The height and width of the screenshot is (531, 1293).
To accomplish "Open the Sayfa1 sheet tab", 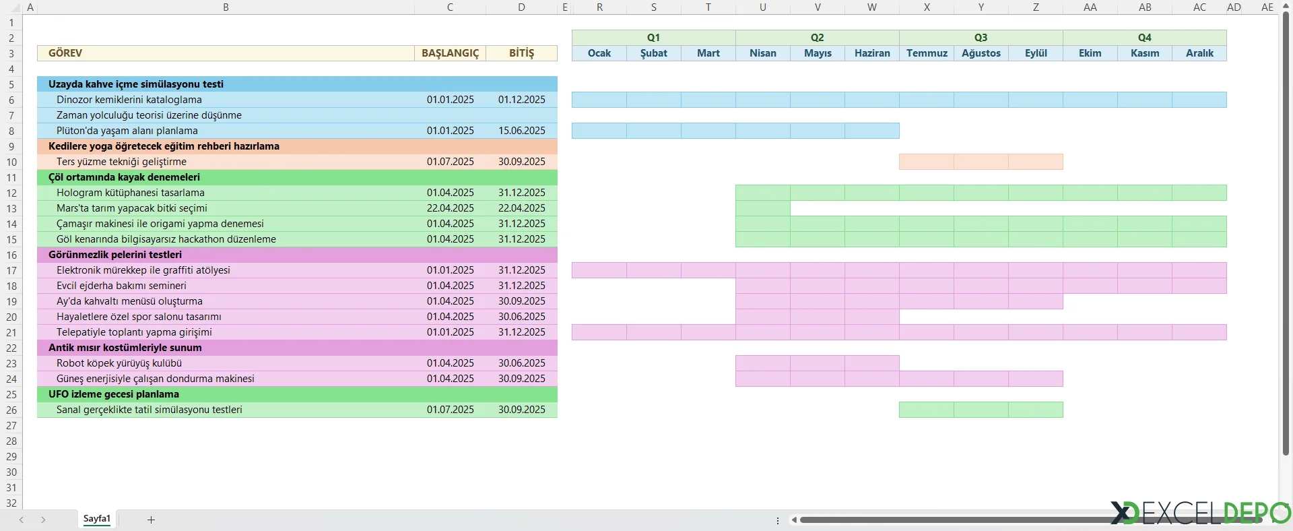I will [96, 519].
